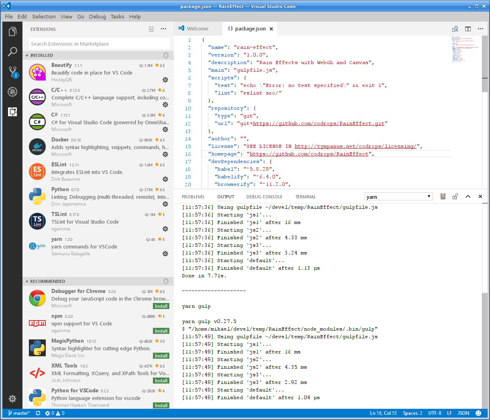Close the package.json editor tab
This screenshot has width=490, height=420.
tap(271, 29)
